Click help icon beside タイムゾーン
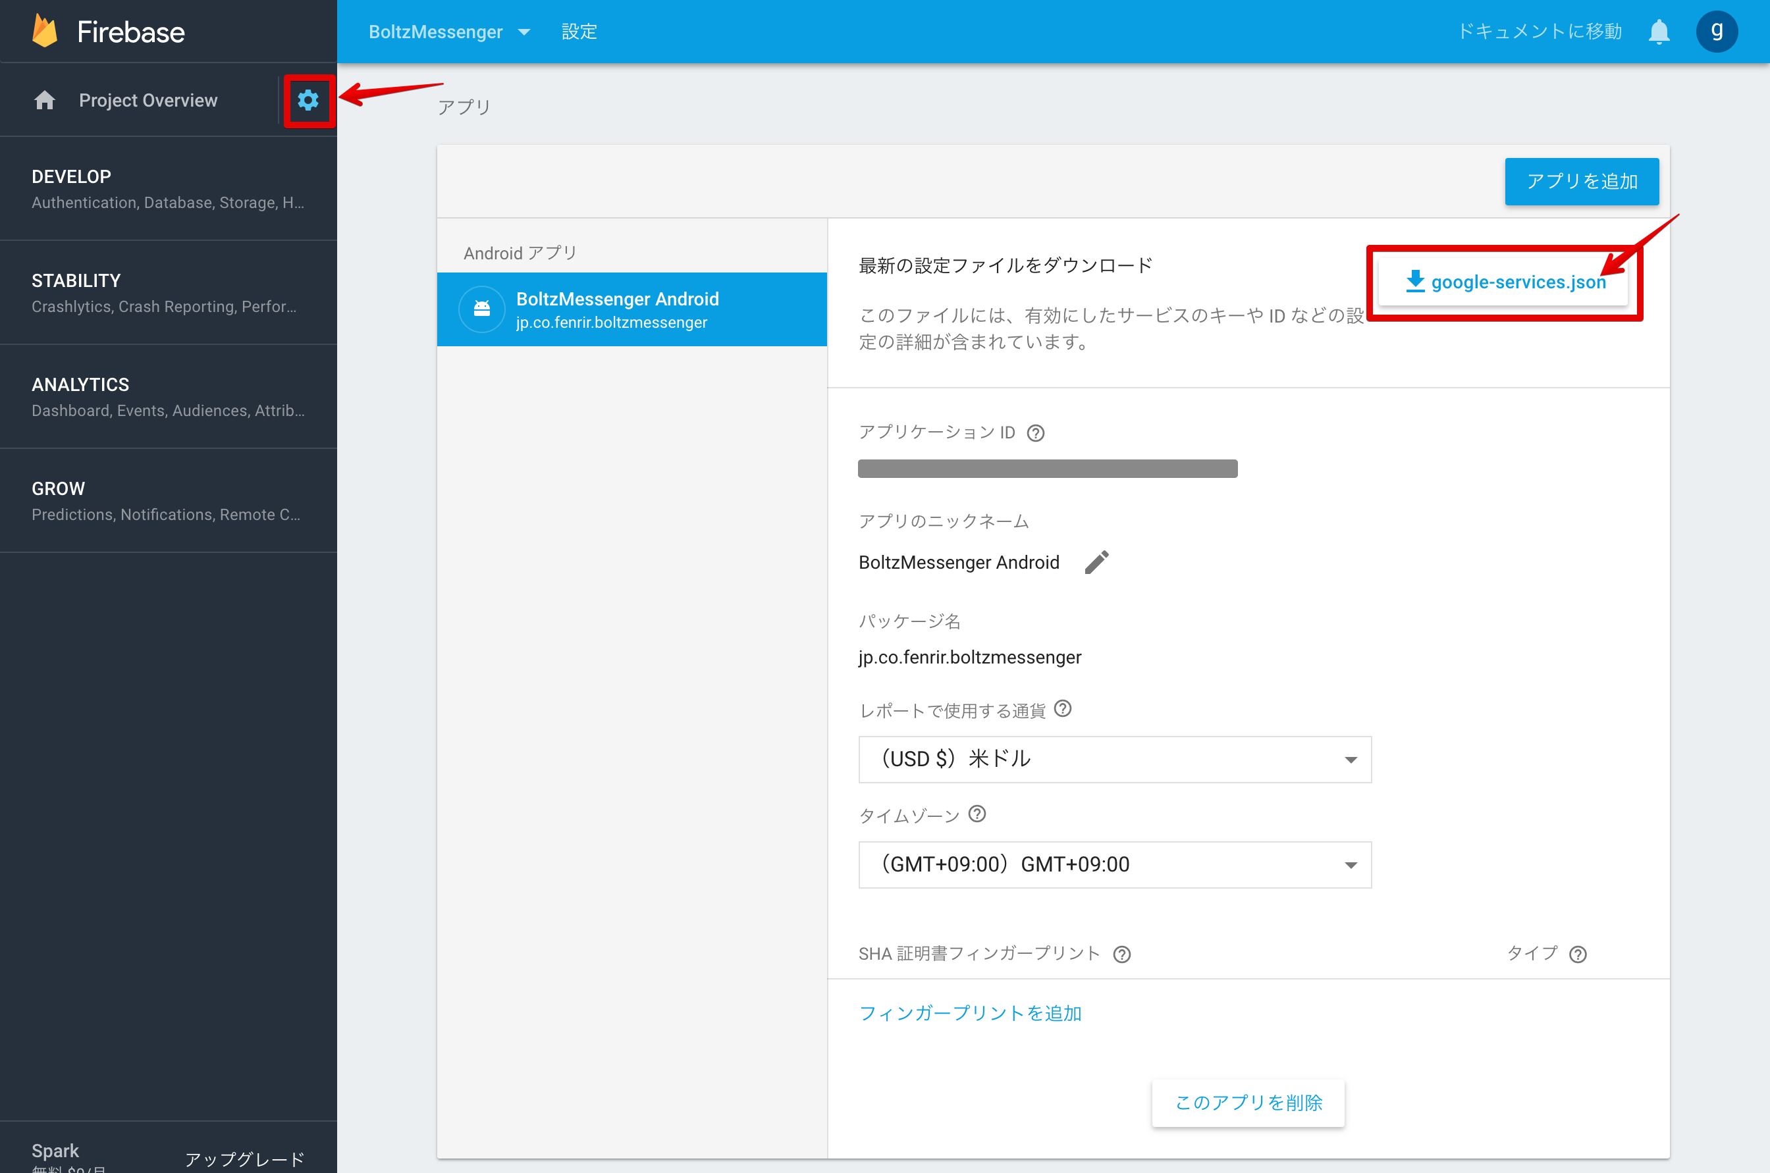The width and height of the screenshot is (1770, 1173). (x=977, y=814)
